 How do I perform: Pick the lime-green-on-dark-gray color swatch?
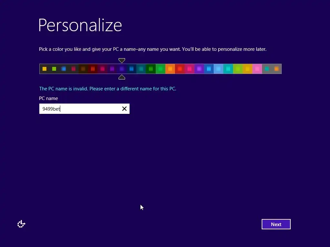[54, 69]
